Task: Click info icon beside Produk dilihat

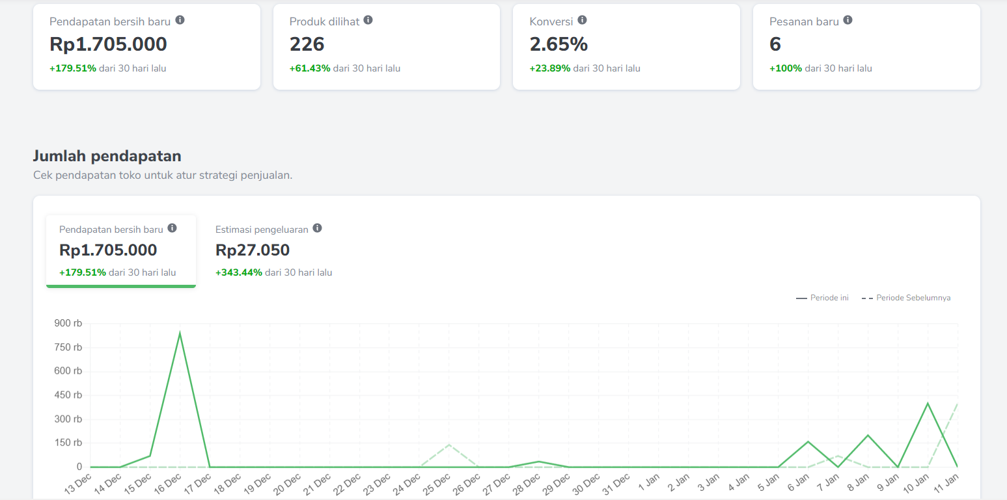Action: pos(368,20)
